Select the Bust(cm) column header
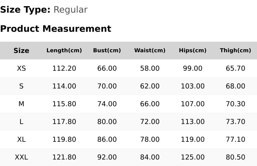This screenshot has width=257, height=166. tap(107, 51)
